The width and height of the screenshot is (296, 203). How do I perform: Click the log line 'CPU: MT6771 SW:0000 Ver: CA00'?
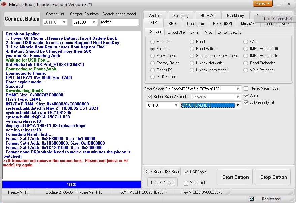tap(39, 78)
